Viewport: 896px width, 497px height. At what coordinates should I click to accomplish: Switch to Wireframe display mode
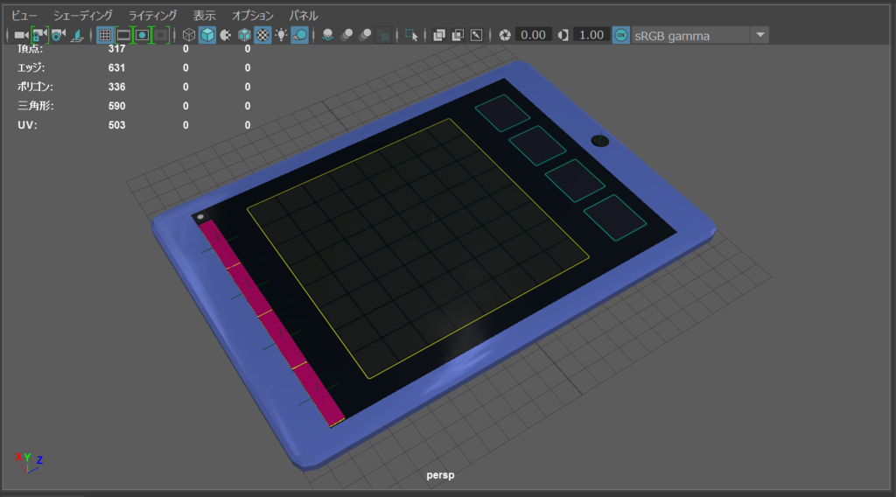coord(189,35)
